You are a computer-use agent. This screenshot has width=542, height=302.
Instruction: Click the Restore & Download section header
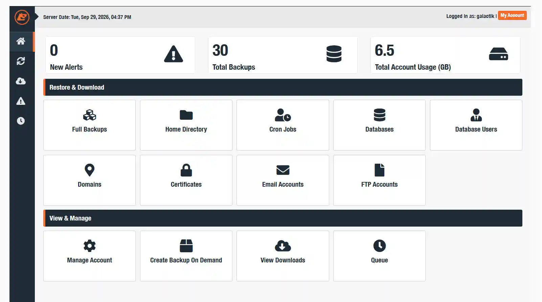(283, 87)
